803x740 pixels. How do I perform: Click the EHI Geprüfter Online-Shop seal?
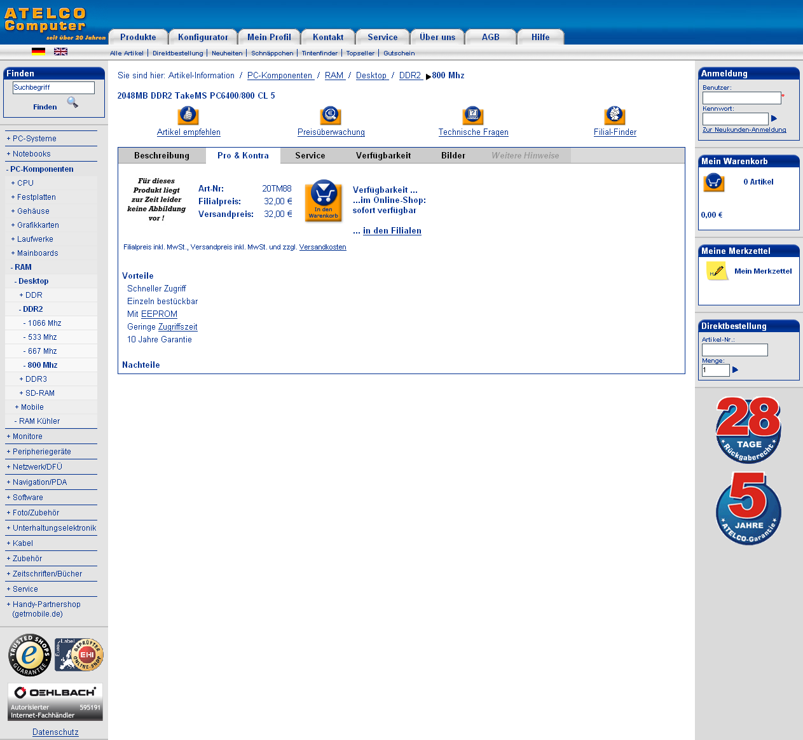pos(79,655)
